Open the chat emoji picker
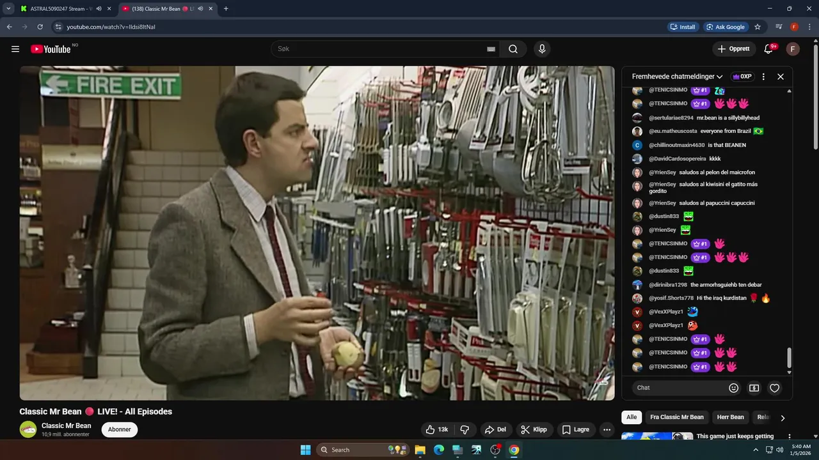 (734, 388)
